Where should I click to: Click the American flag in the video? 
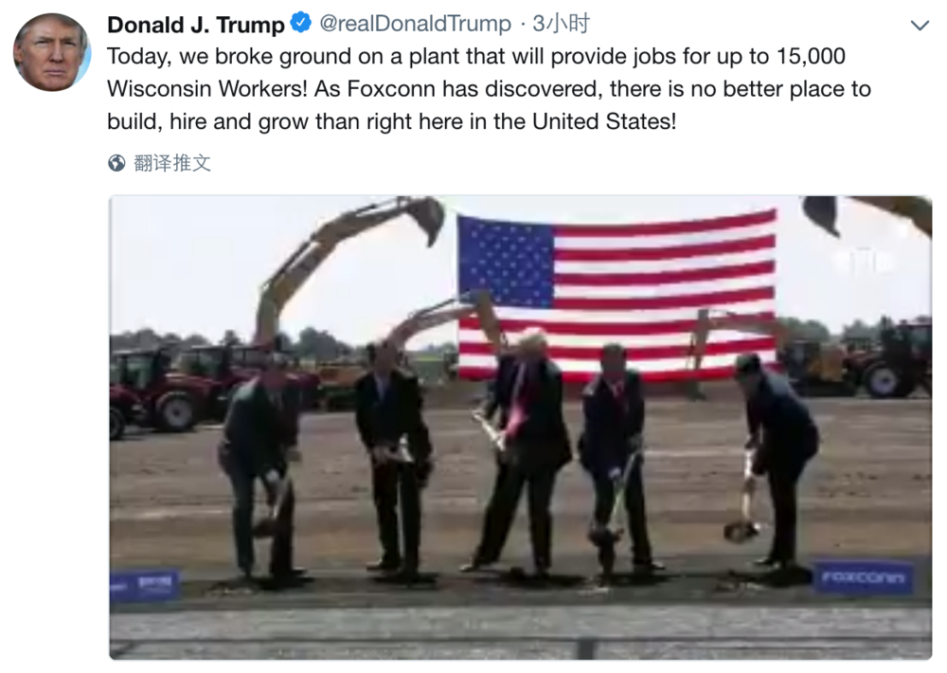pos(616,295)
